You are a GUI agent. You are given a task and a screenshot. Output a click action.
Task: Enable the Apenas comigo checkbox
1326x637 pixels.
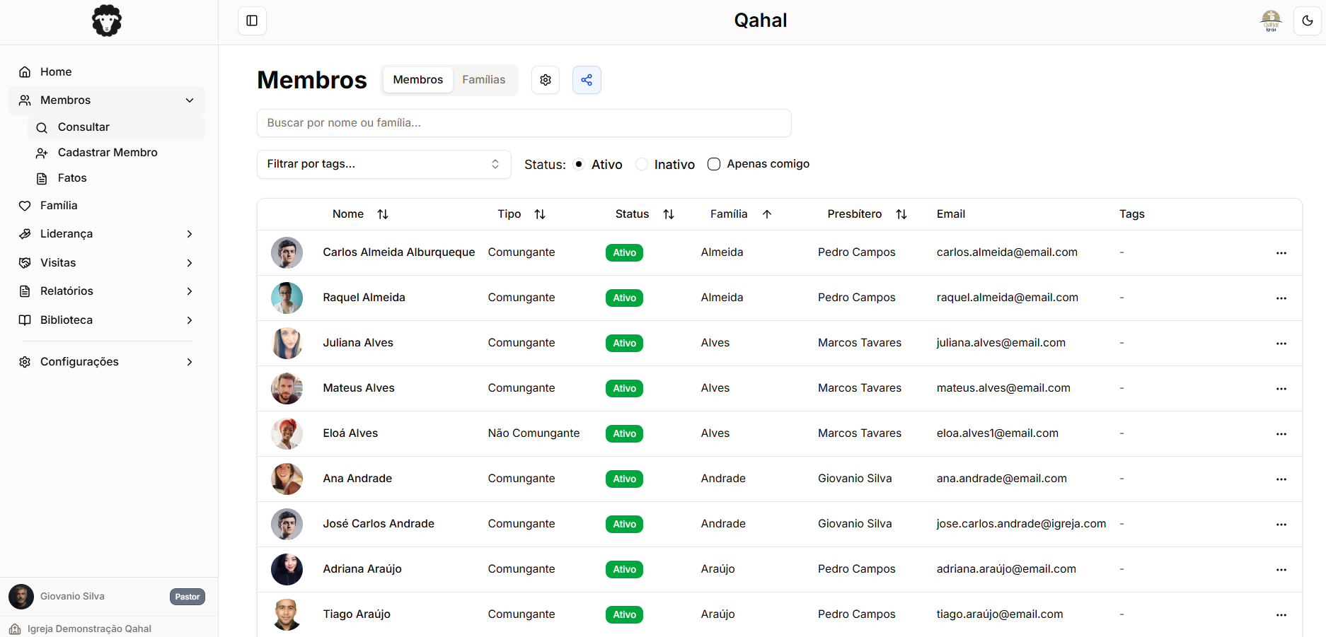[714, 163]
